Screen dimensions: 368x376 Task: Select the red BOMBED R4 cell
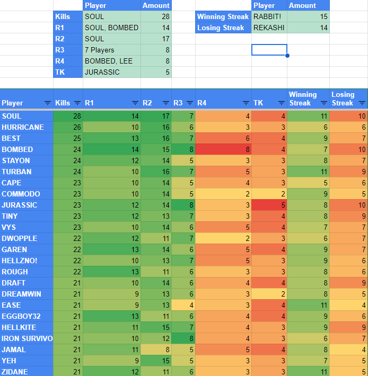coord(223,149)
